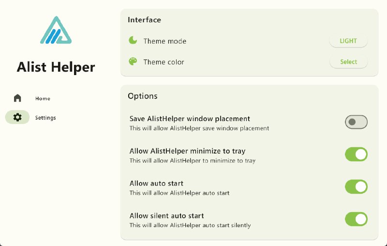The height and width of the screenshot is (246, 387).
Task: Open the theme color Select picker
Action: tap(348, 62)
